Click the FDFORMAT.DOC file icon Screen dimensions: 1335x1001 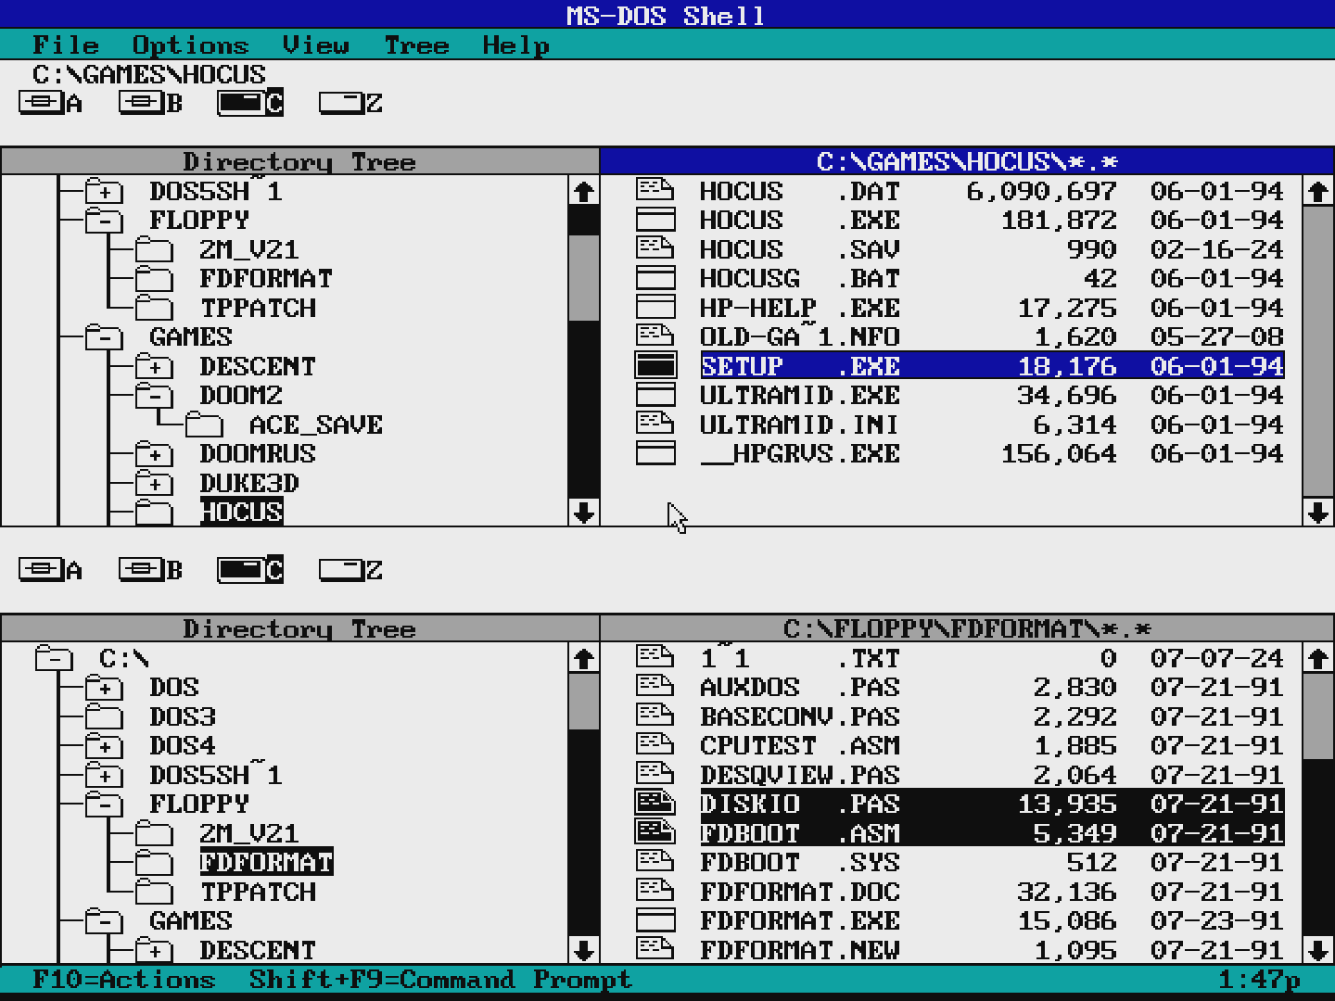(x=655, y=891)
